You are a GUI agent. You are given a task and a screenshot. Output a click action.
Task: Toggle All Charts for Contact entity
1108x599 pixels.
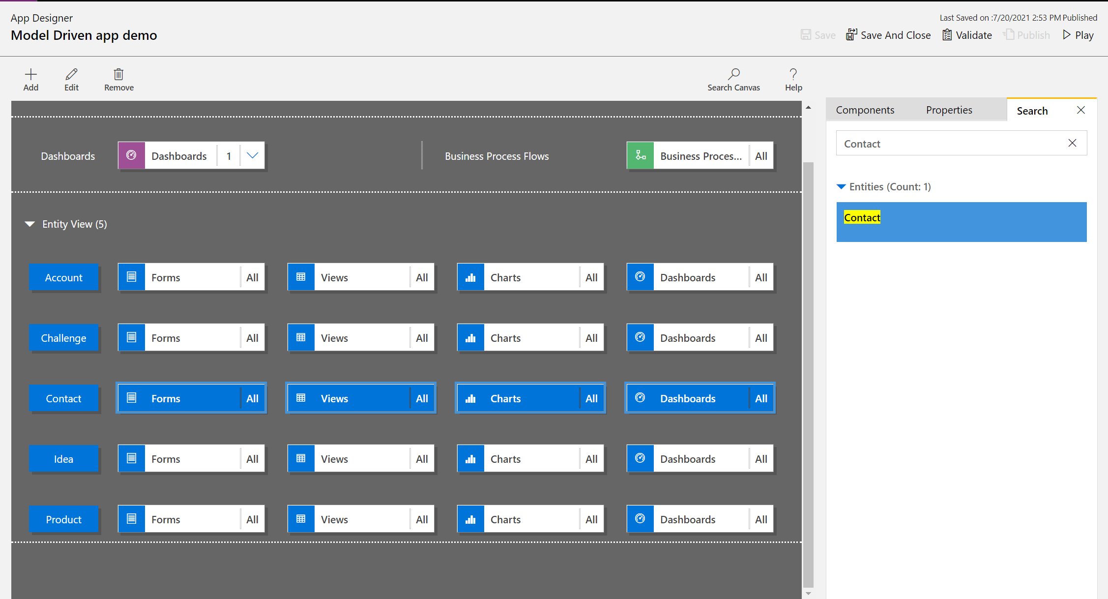[x=591, y=398]
